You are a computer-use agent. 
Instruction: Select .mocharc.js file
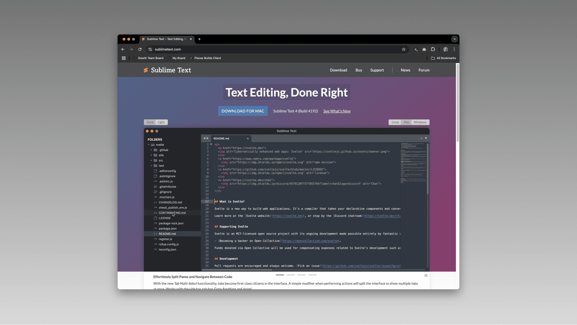[x=167, y=197]
